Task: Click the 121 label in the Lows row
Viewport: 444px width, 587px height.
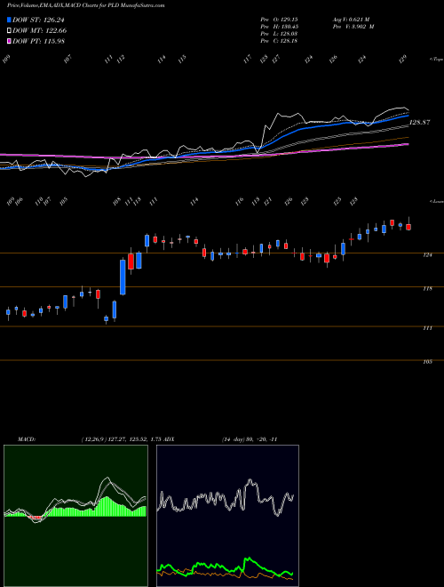Action: point(267,201)
